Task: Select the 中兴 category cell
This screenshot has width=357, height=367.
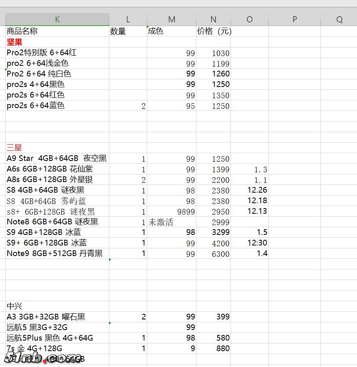Action: pos(57,306)
